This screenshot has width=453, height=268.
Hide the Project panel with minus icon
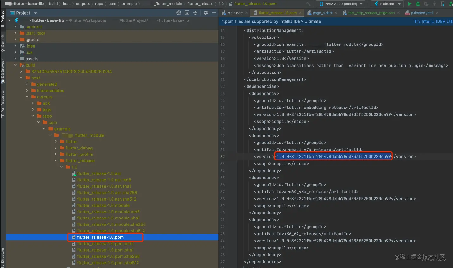click(x=214, y=13)
